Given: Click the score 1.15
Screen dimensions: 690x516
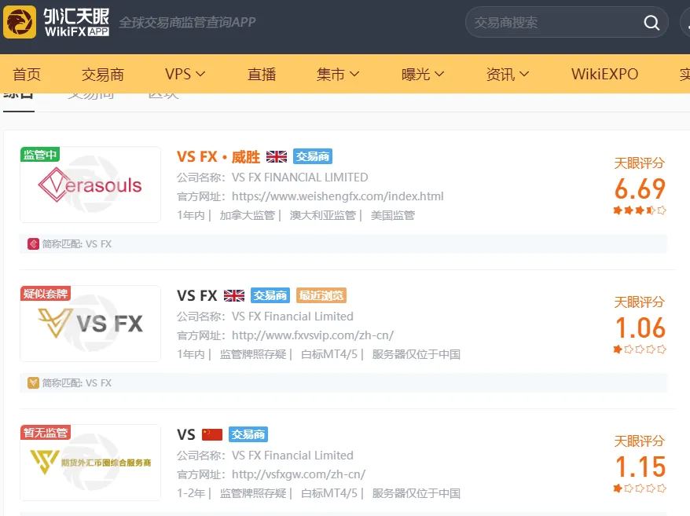Looking at the screenshot, I should 640,467.
